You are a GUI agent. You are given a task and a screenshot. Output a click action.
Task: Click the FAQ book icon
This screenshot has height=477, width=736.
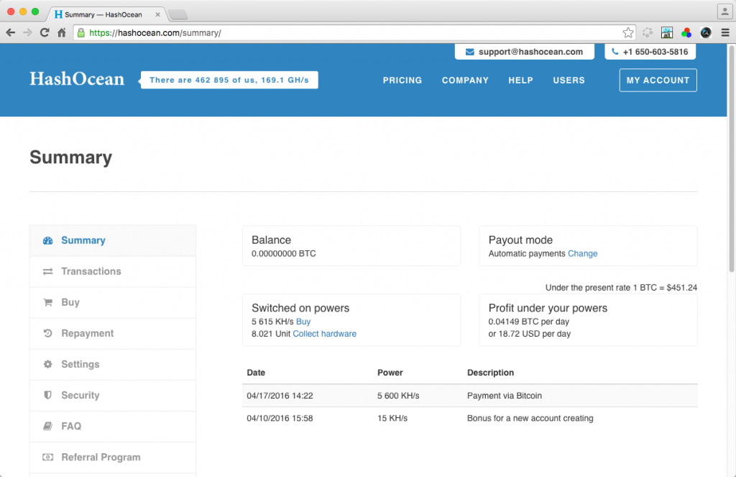[48, 426]
